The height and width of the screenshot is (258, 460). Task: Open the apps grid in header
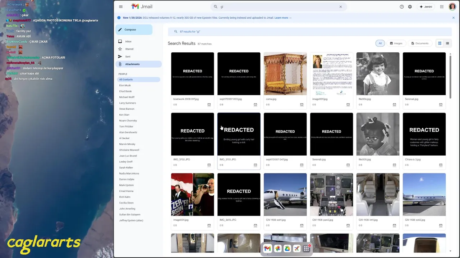(x=442, y=7)
